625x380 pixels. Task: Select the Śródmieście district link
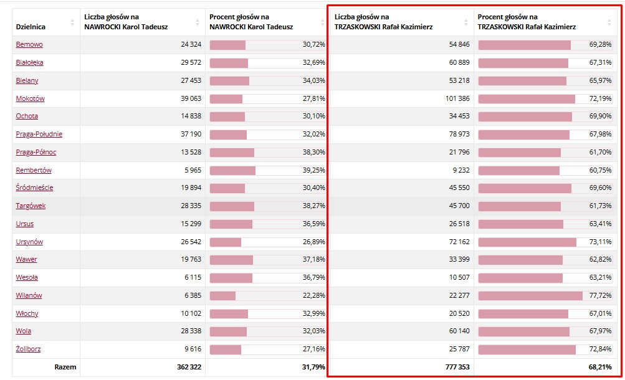click(x=34, y=188)
